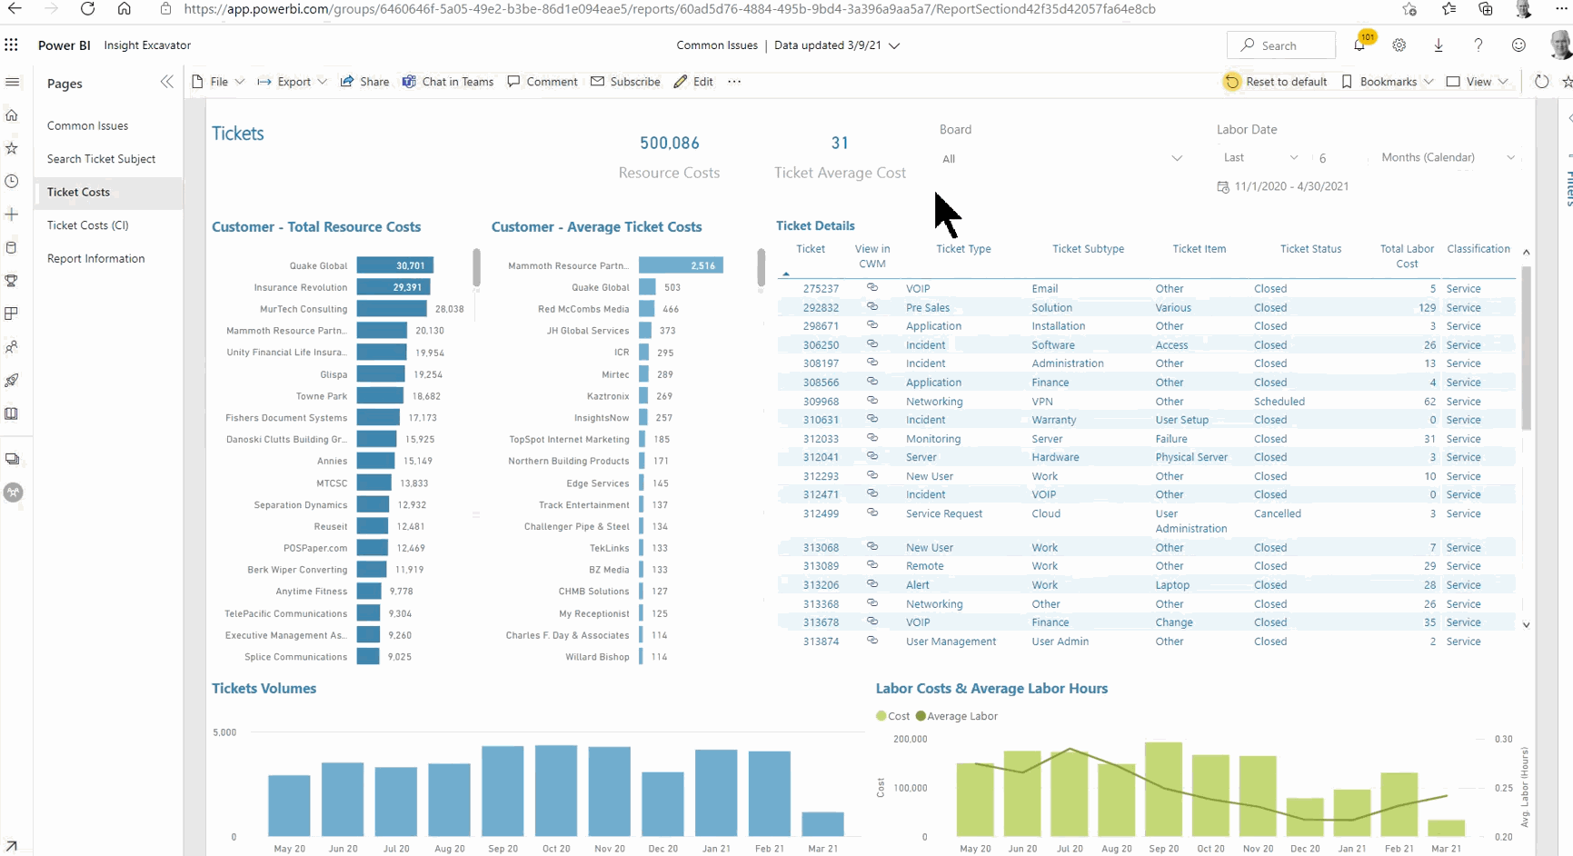This screenshot has width=1573, height=856.
Task: Open Workspaces icon in left rail
Action: pyautogui.click(x=13, y=460)
